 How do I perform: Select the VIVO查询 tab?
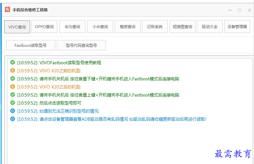(17, 27)
